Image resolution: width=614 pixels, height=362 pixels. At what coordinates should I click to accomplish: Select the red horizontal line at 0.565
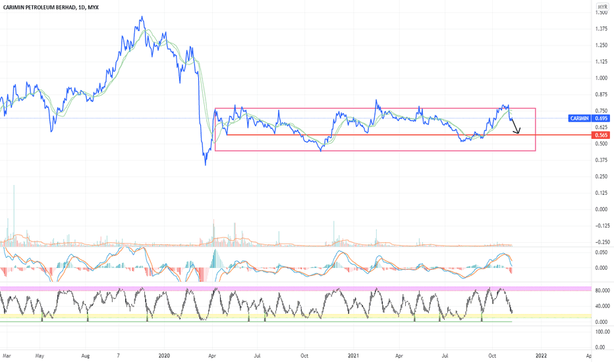(x=409, y=135)
